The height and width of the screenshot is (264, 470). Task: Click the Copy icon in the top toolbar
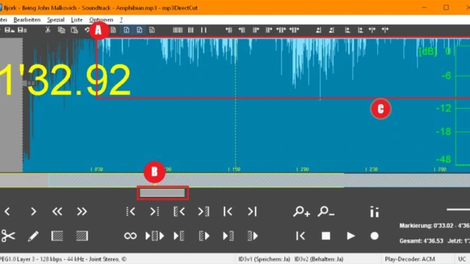(62, 30)
